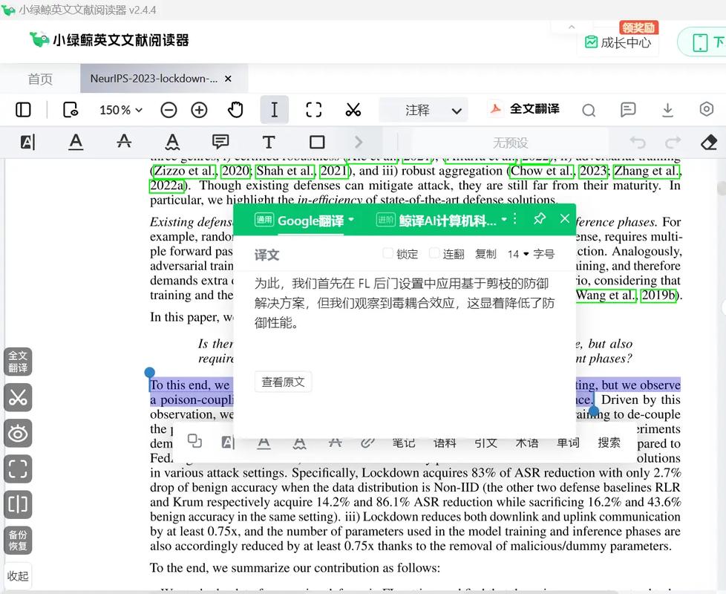Select the wavy underline annotation tool
This screenshot has width=726, height=594.
(172, 142)
